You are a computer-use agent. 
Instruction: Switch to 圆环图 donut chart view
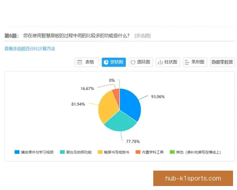141,62
